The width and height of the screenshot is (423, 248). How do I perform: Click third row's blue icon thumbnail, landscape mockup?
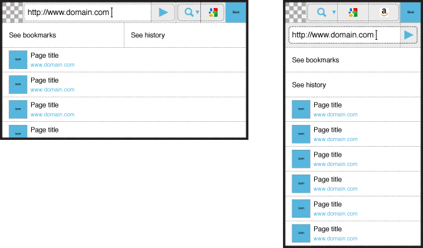[18, 109]
